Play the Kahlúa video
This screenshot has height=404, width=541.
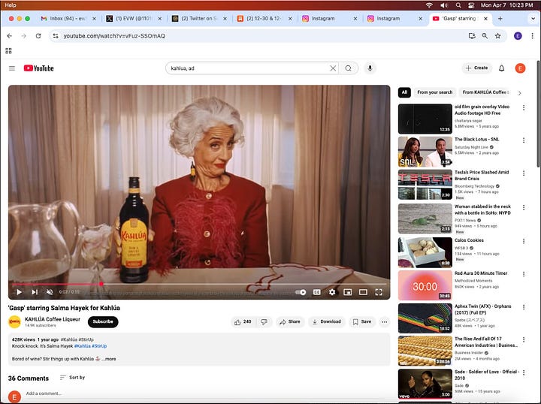point(19,292)
